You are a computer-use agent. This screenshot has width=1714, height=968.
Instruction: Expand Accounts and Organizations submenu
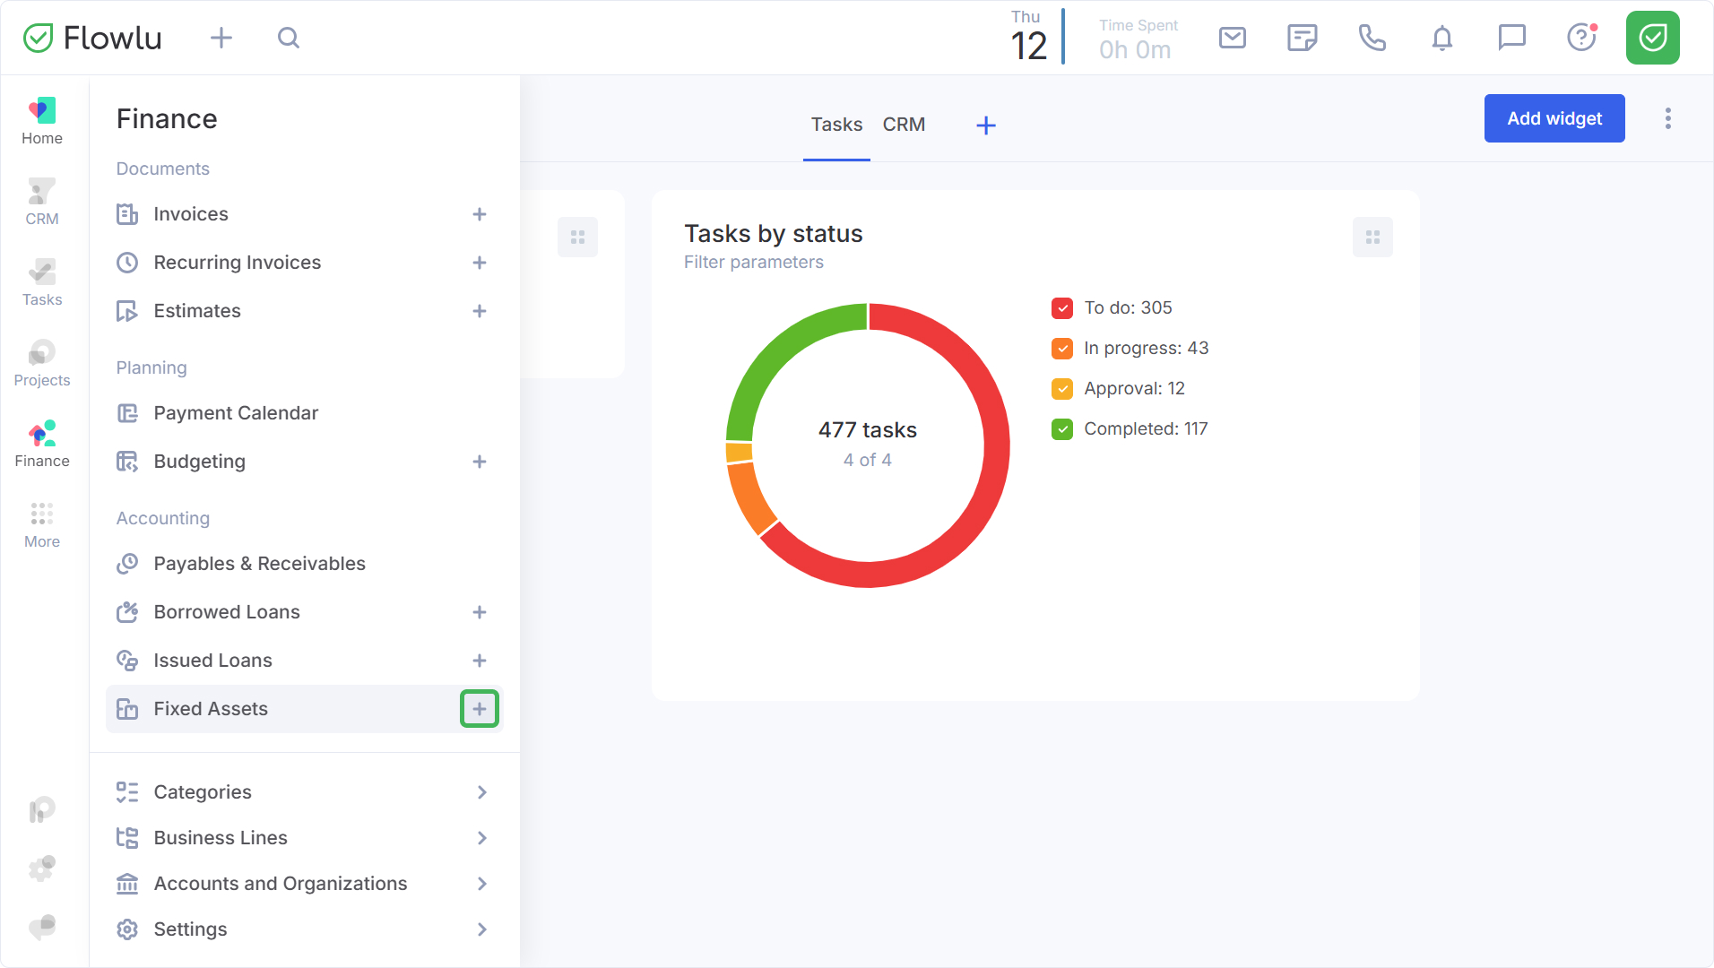coord(482,884)
